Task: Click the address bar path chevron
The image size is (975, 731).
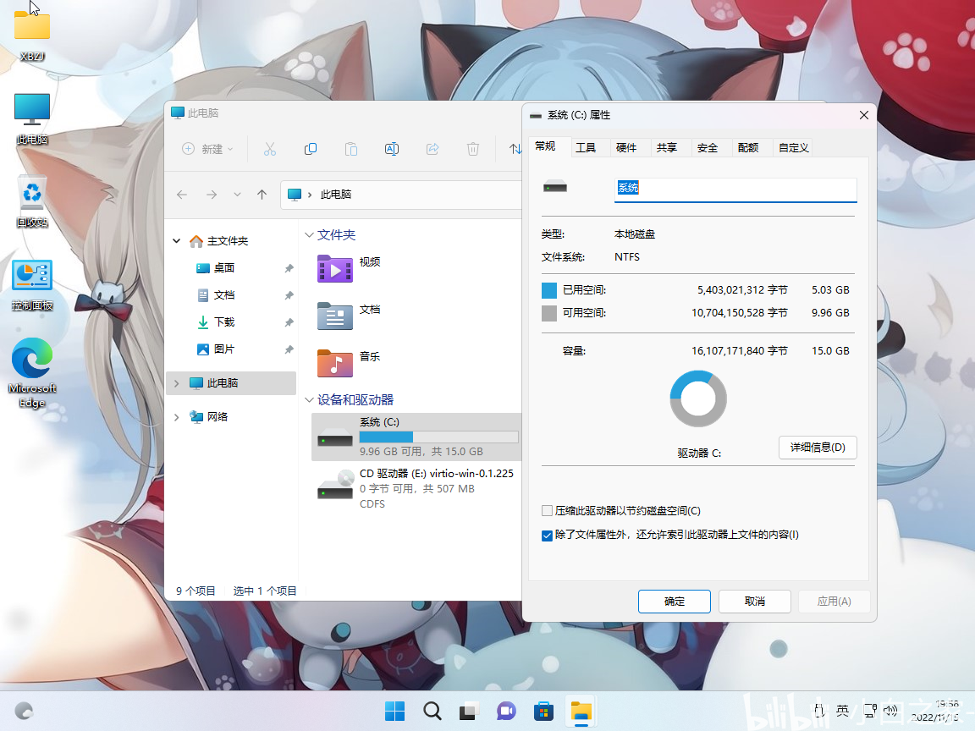Action: (x=310, y=195)
